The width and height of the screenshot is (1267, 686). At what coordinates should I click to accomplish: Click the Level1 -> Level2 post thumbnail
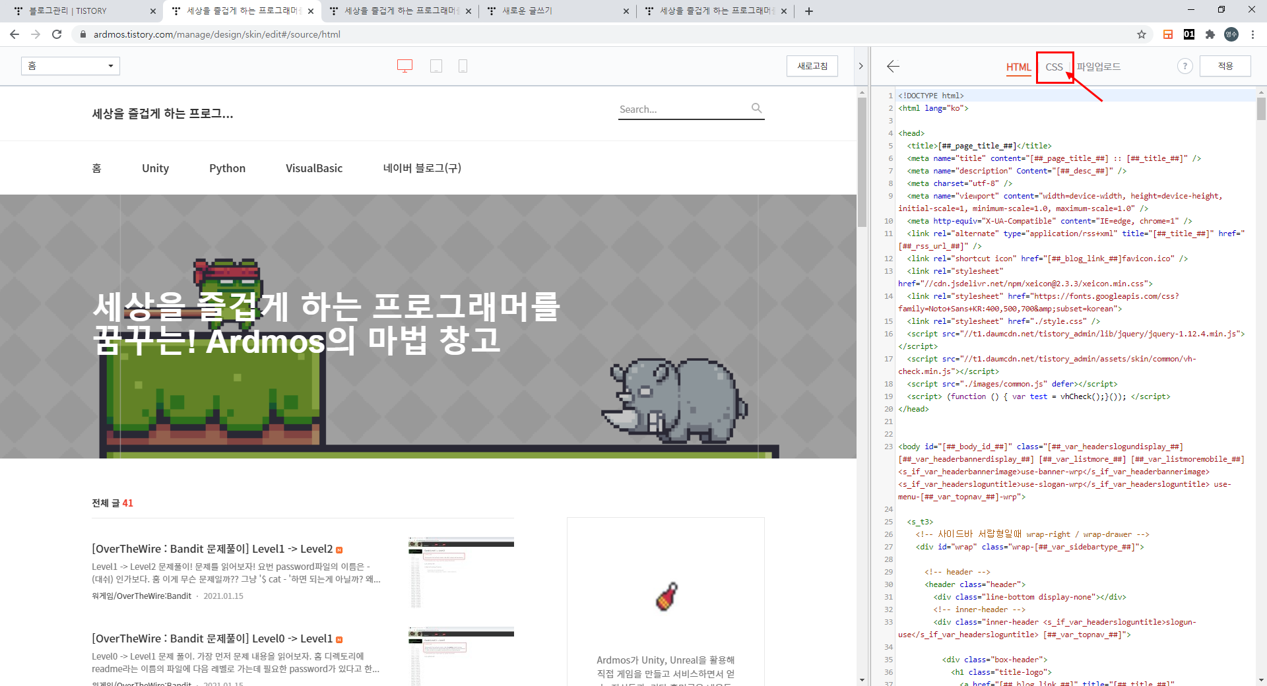461,573
